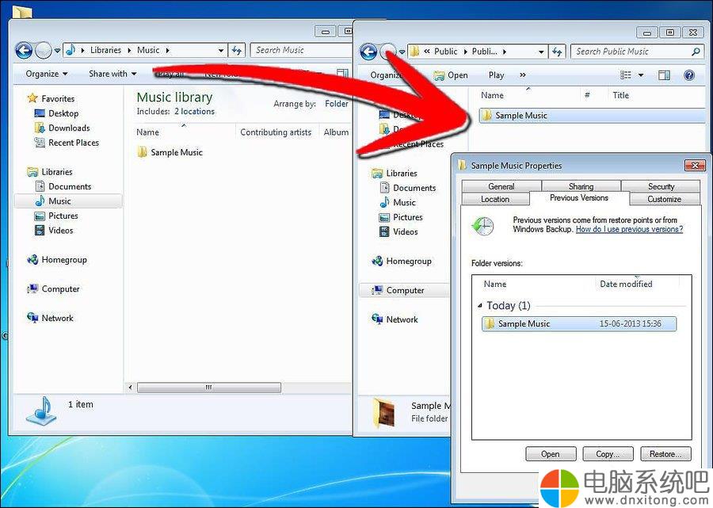Switch to Location tab
Viewport: 713px width, 508px height.
(495, 199)
